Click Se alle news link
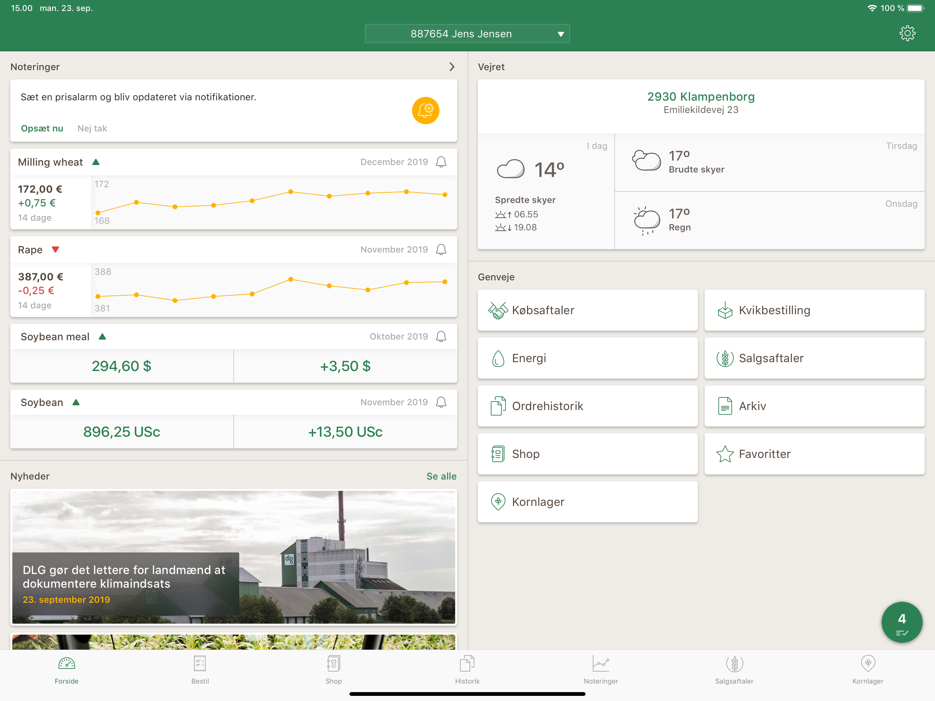The width and height of the screenshot is (935, 701). pyautogui.click(x=441, y=476)
